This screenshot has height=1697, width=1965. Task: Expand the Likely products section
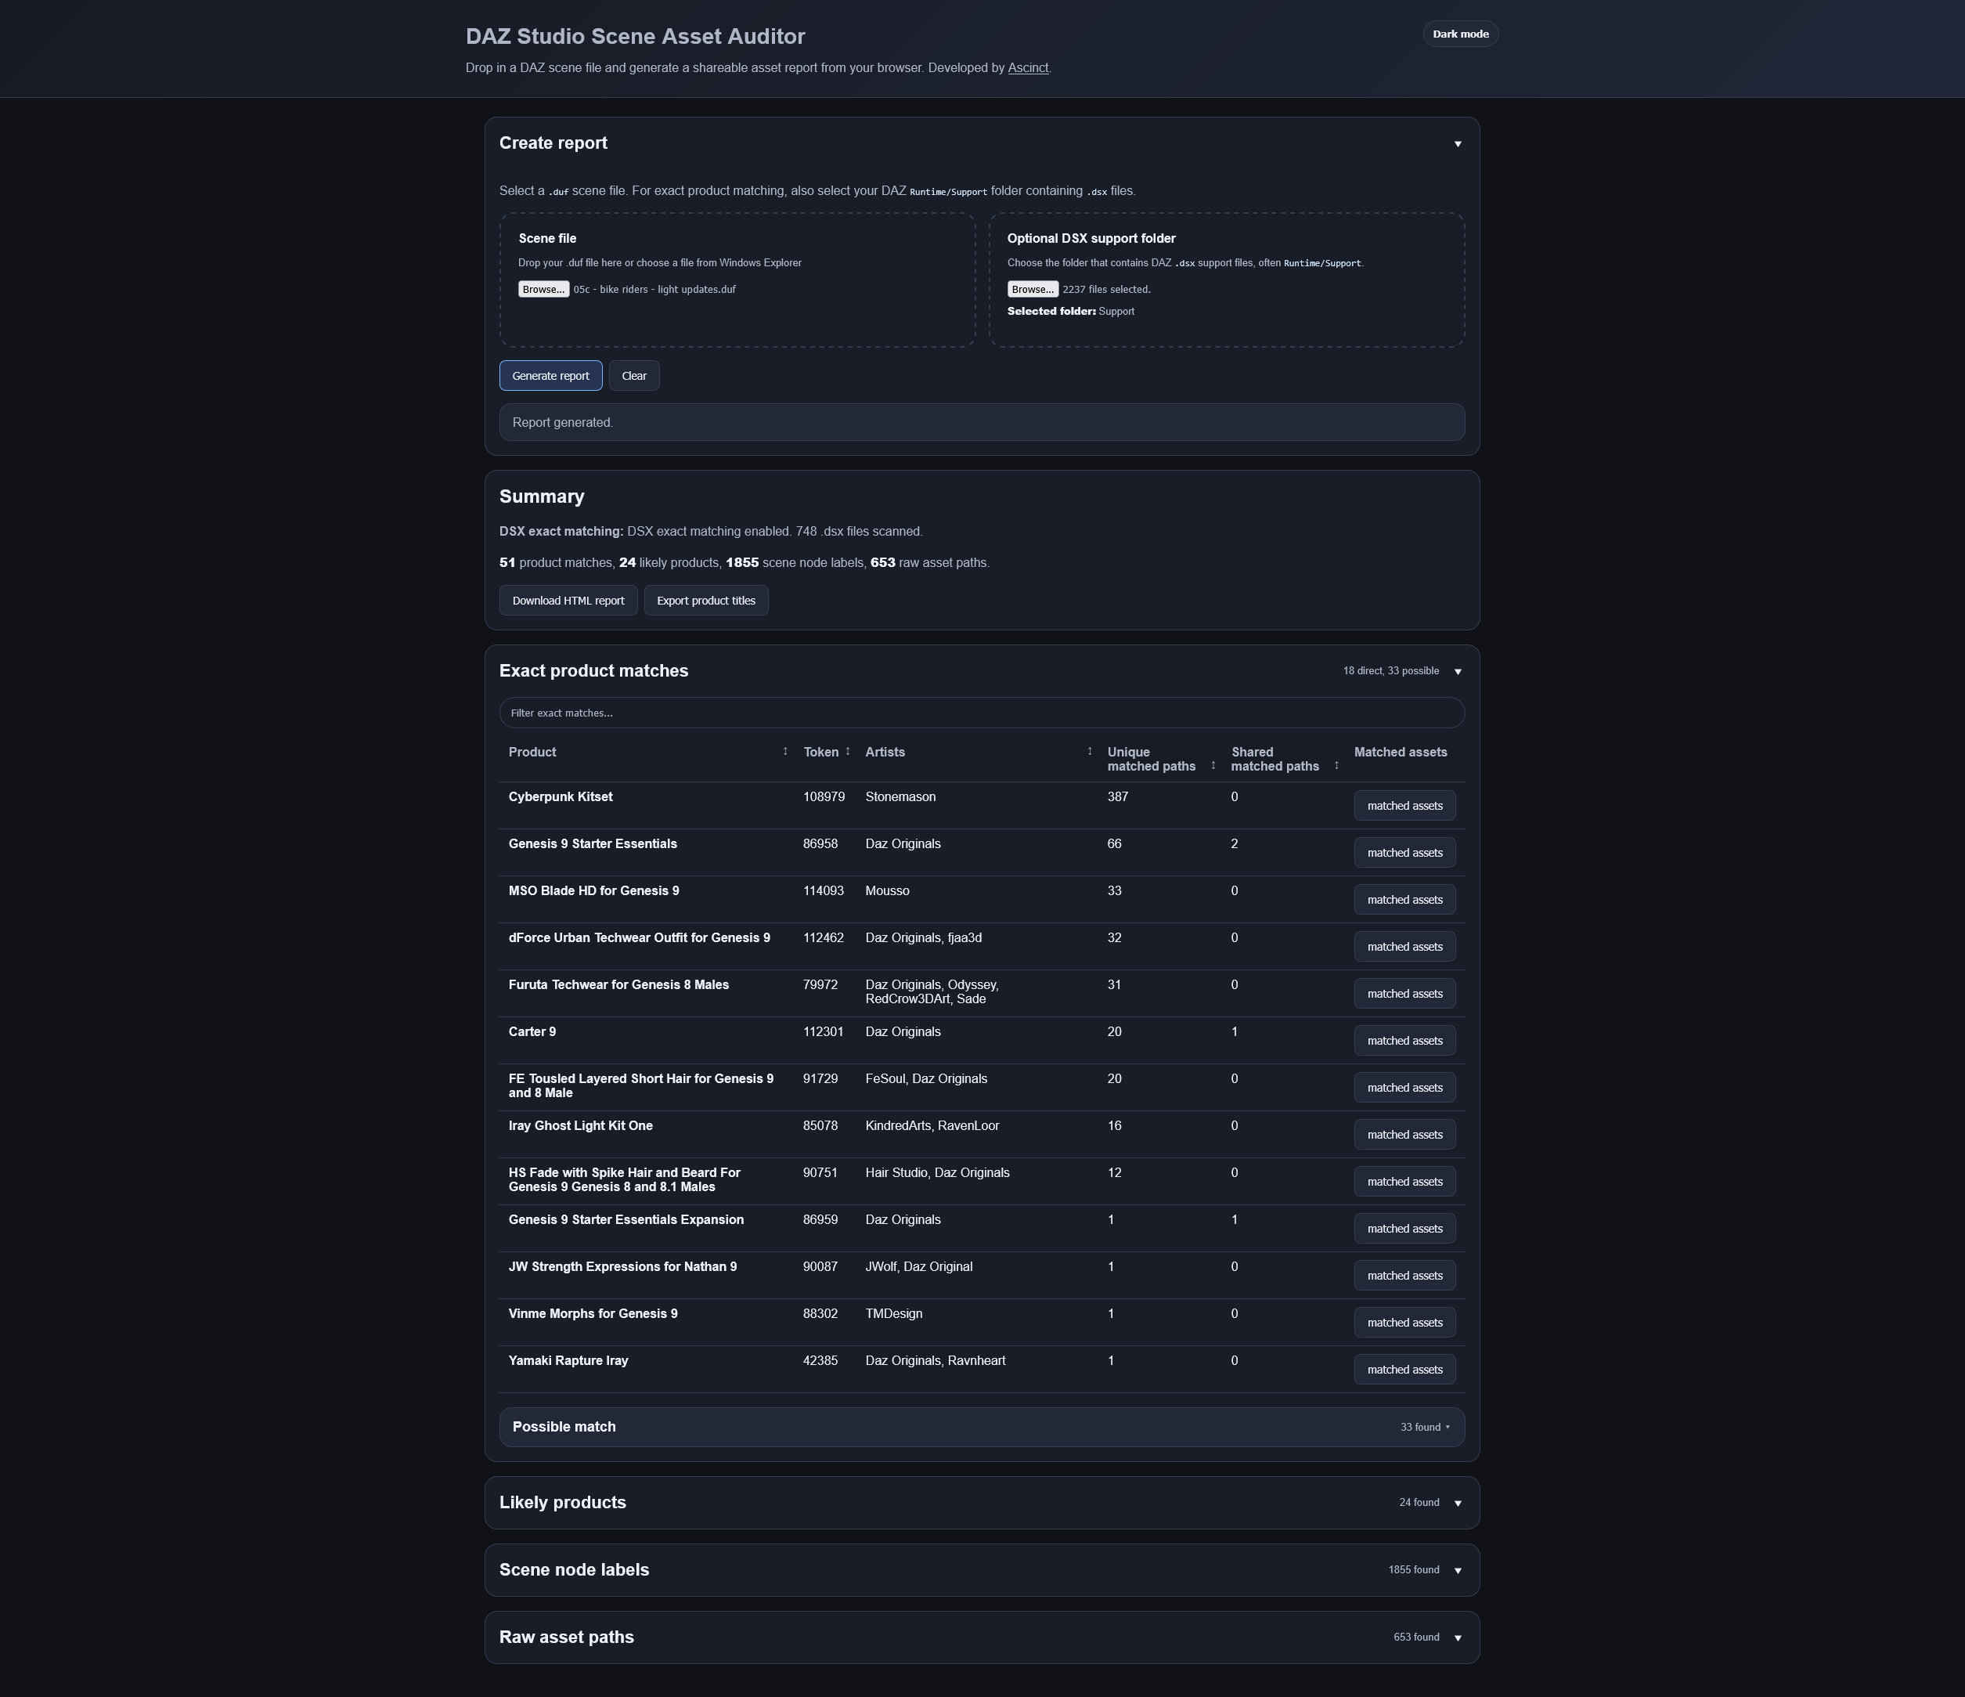(1458, 1504)
